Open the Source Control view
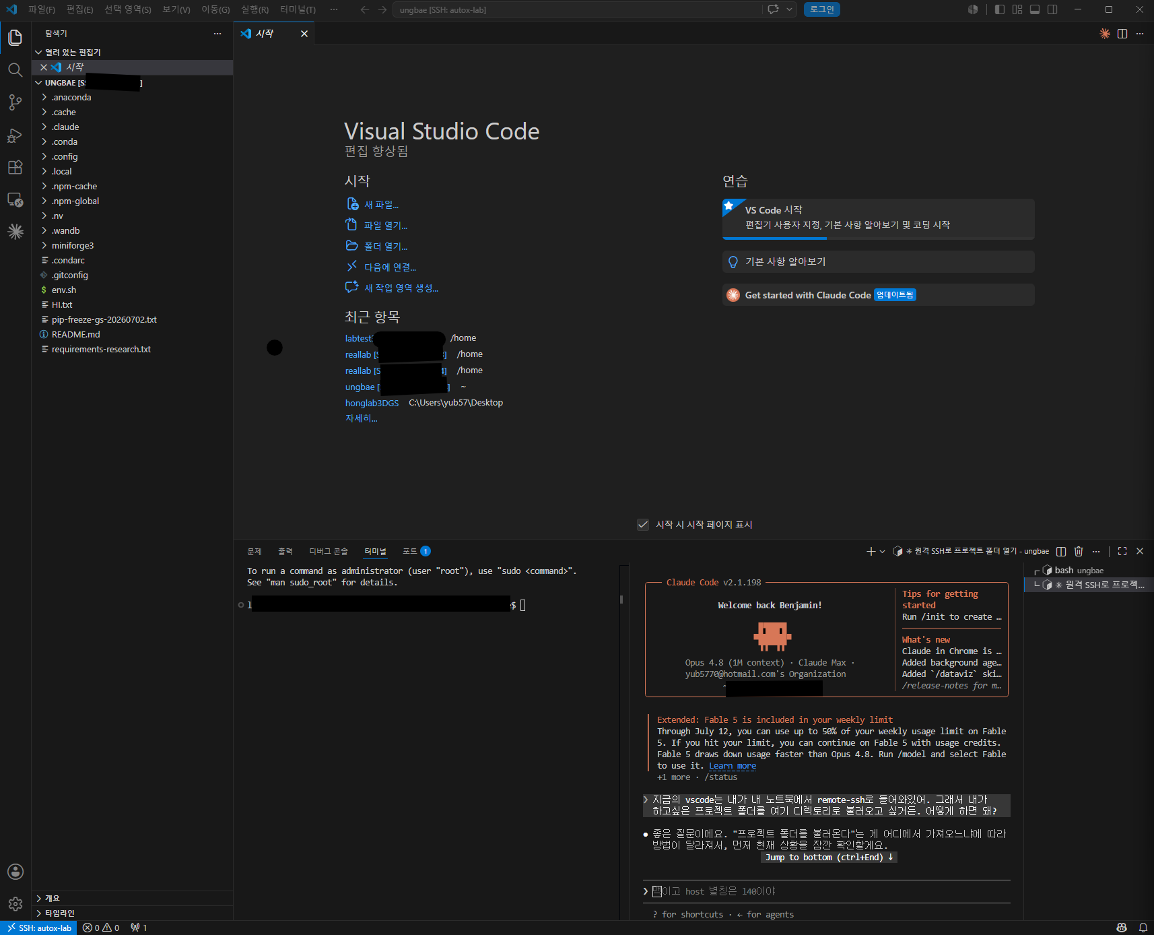 tap(15, 102)
